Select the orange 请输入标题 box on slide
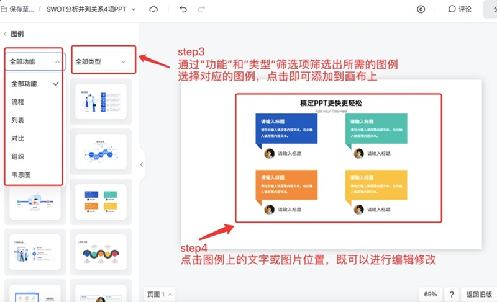 286,185
